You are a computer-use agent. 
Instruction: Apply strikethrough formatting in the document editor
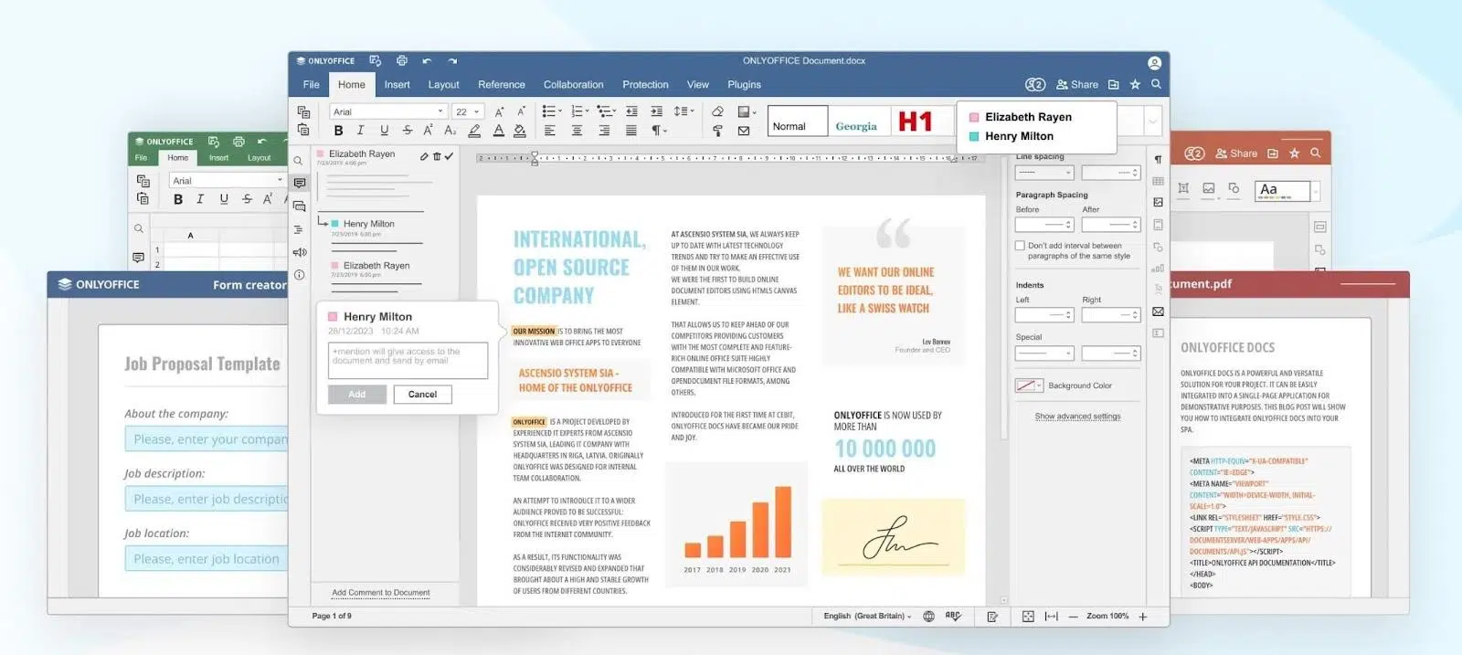coord(407,131)
